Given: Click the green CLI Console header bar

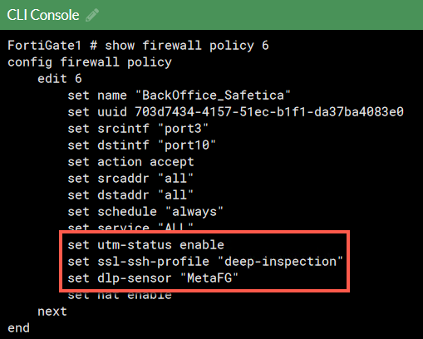Looking at the screenshot, I should pyautogui.click(x=211, y=15).
